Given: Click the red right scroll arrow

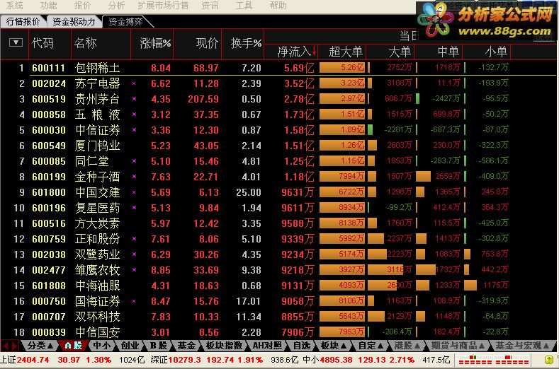Looking at the screenshot, I should tap(15, 346).
